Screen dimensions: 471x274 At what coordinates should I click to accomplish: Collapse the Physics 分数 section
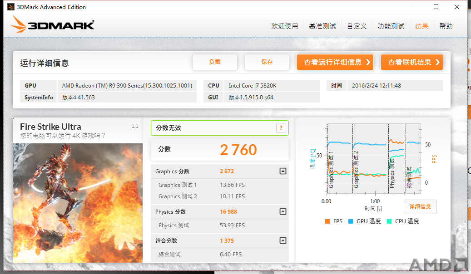[x=283, y=211]
